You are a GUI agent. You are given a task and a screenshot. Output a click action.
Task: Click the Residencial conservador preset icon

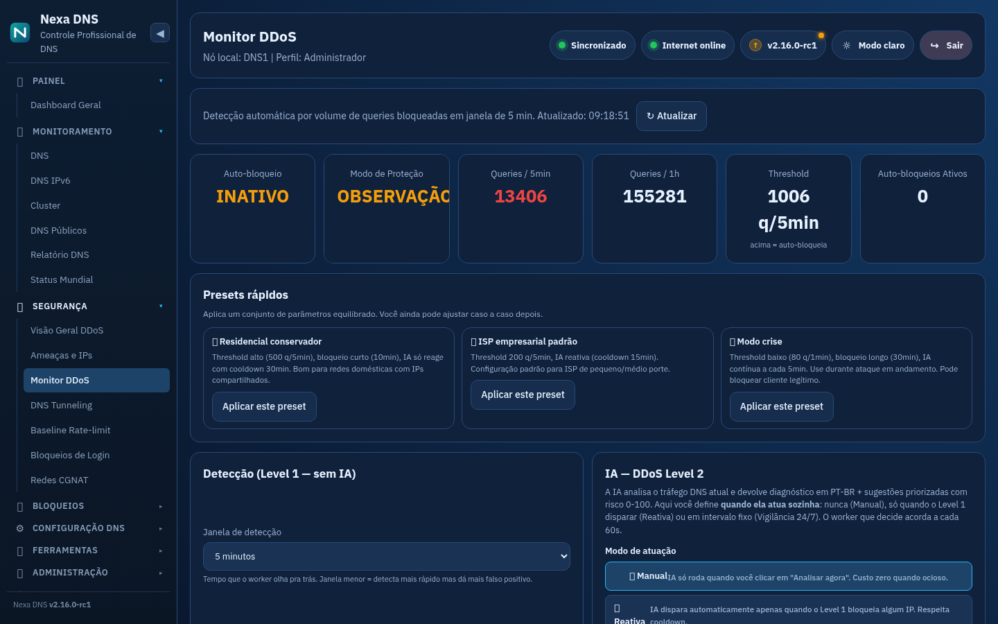pyautogui.click(x=215, y=342)
